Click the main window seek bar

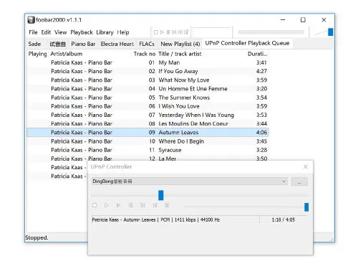coord(271,32)
